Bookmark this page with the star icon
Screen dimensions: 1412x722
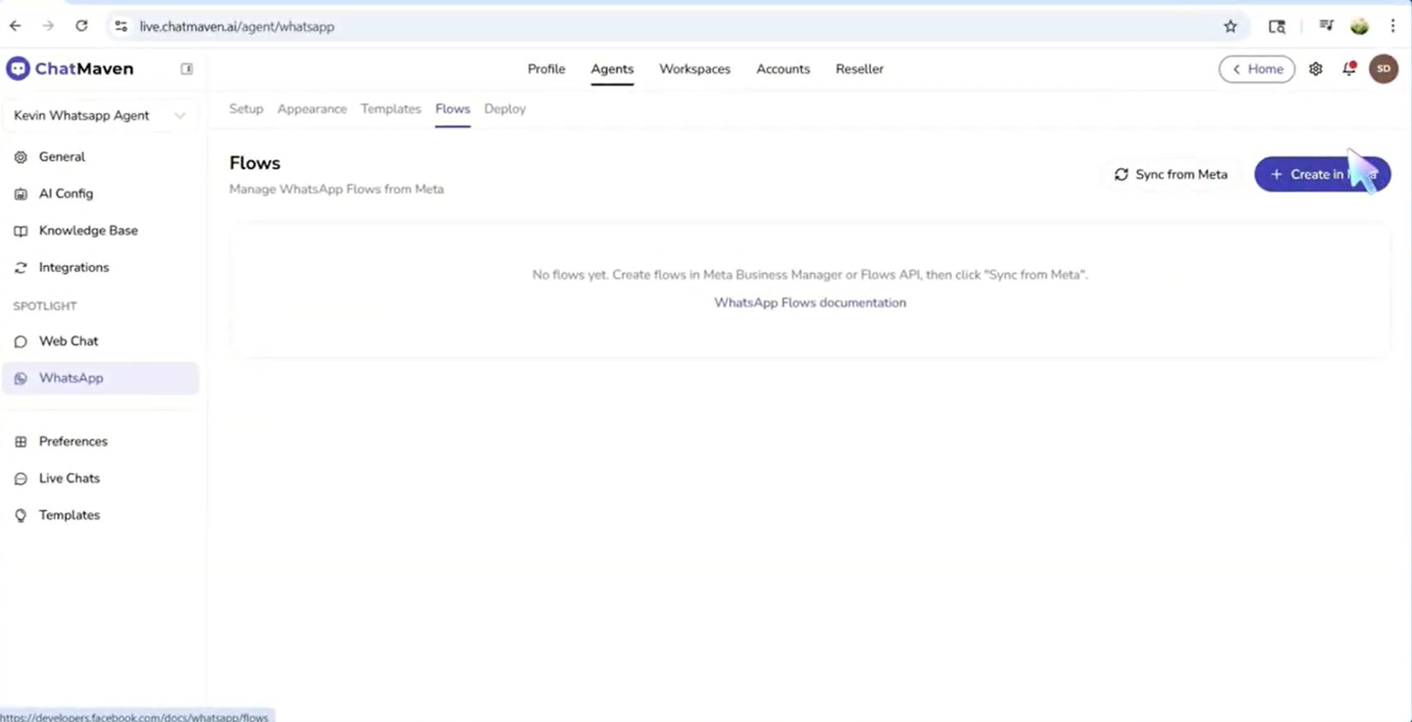(x=1230, y=26)
